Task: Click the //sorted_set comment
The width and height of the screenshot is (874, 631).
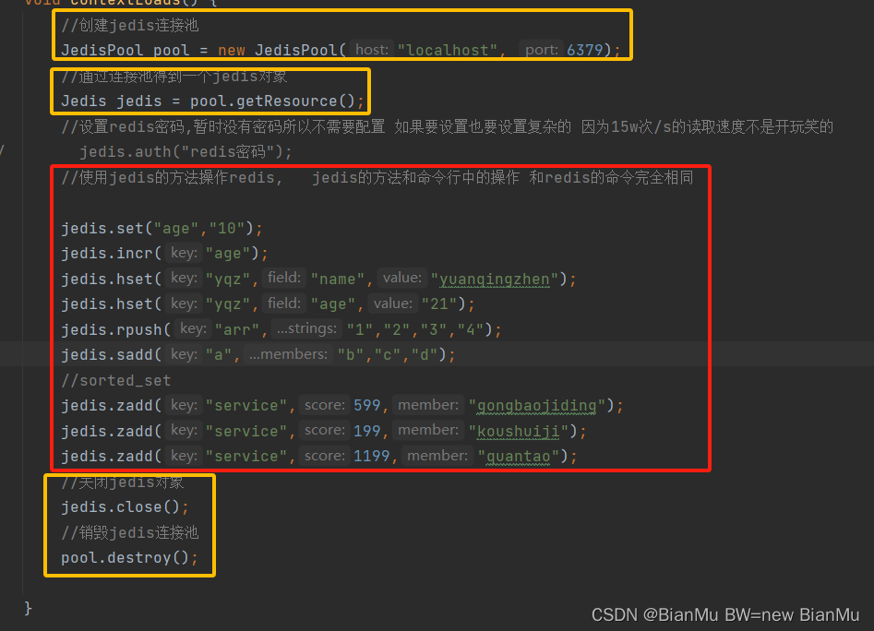Action: (115, 380)
